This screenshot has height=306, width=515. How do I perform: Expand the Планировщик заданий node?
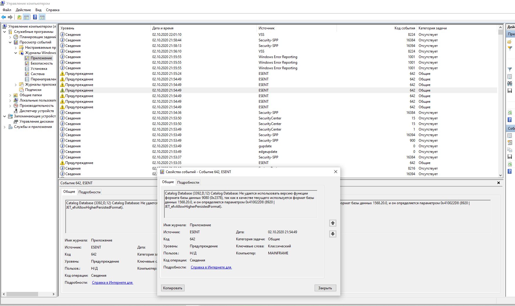tap(10, 37)
